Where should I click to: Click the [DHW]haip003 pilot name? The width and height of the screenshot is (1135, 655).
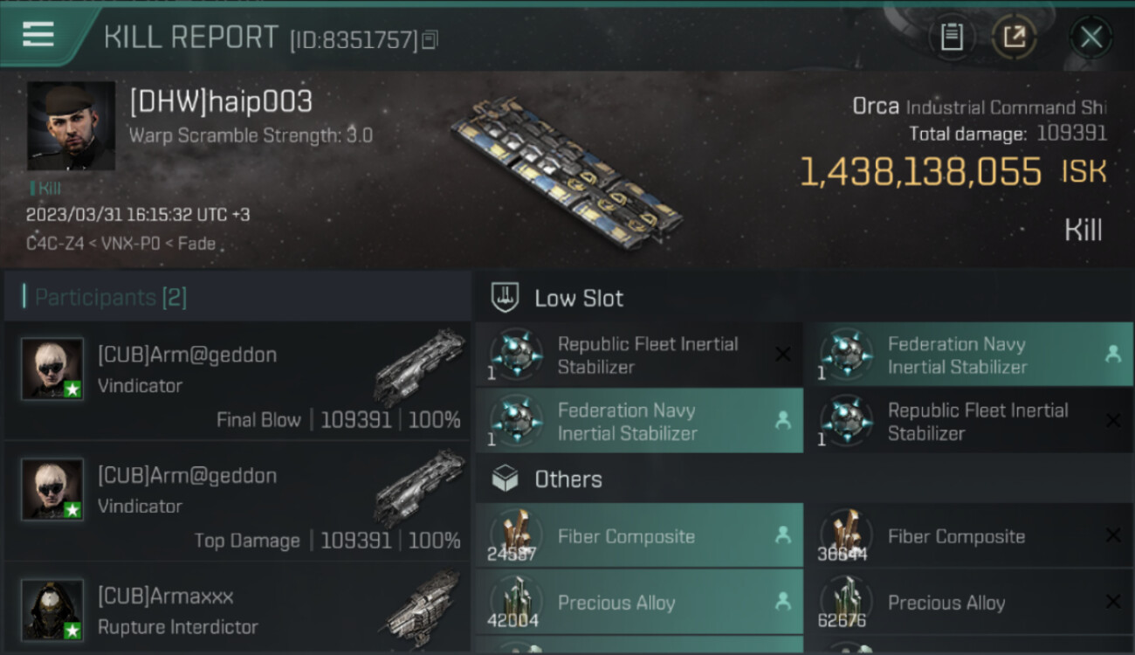pyautogui.click(x=220, y=102)
